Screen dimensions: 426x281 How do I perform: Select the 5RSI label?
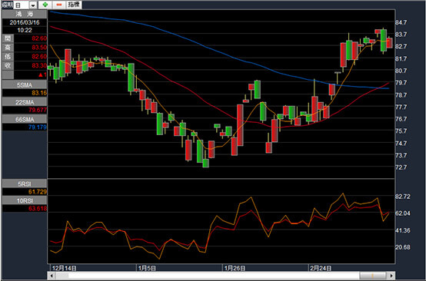tap(25, 183)
